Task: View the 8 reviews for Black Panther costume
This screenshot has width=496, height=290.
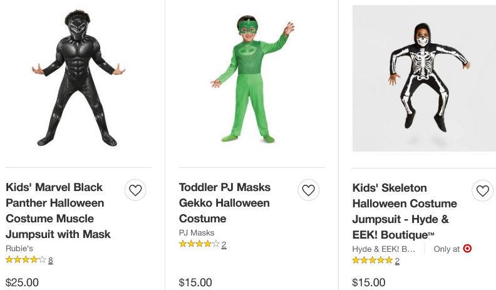Action: pos(51,260)
